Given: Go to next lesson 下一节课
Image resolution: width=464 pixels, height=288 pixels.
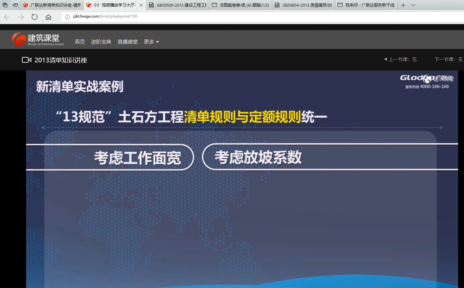Looking at the screenshot, I should (x=449, y=59).
